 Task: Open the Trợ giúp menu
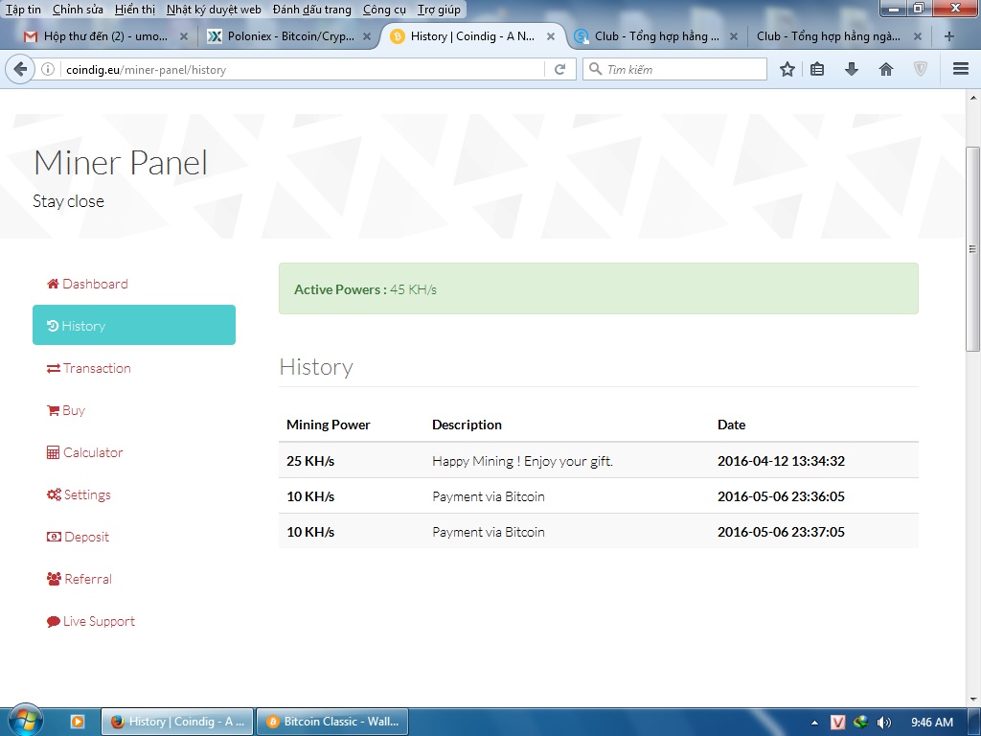coord(439,10)
